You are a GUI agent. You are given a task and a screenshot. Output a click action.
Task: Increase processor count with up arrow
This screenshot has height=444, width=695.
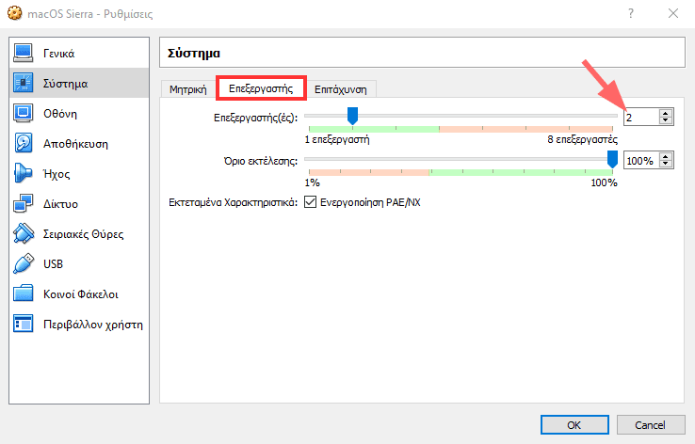pyautogui.click(x=665, y=113)
